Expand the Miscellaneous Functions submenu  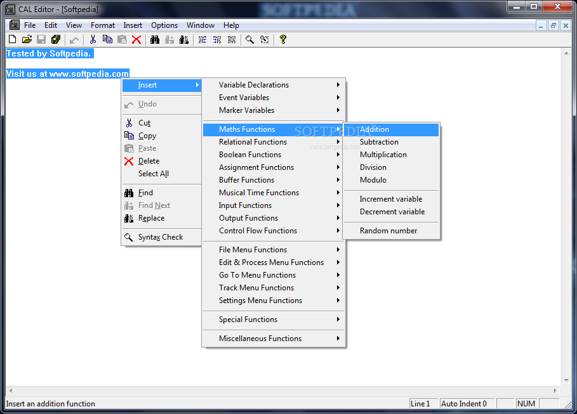pyautogui.click(x=274, y=339)
